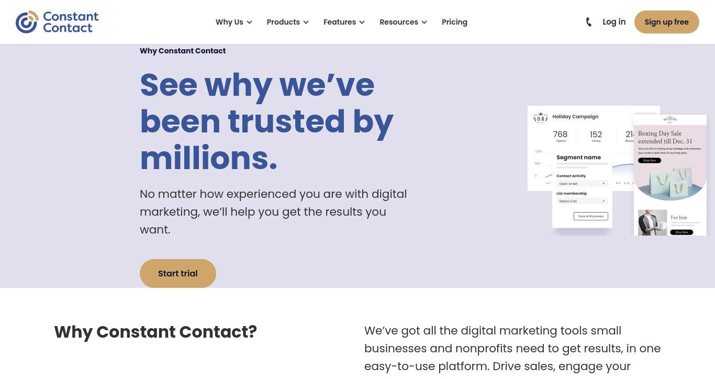
Task: Click the Sign up free button
Action: point(666,22)
